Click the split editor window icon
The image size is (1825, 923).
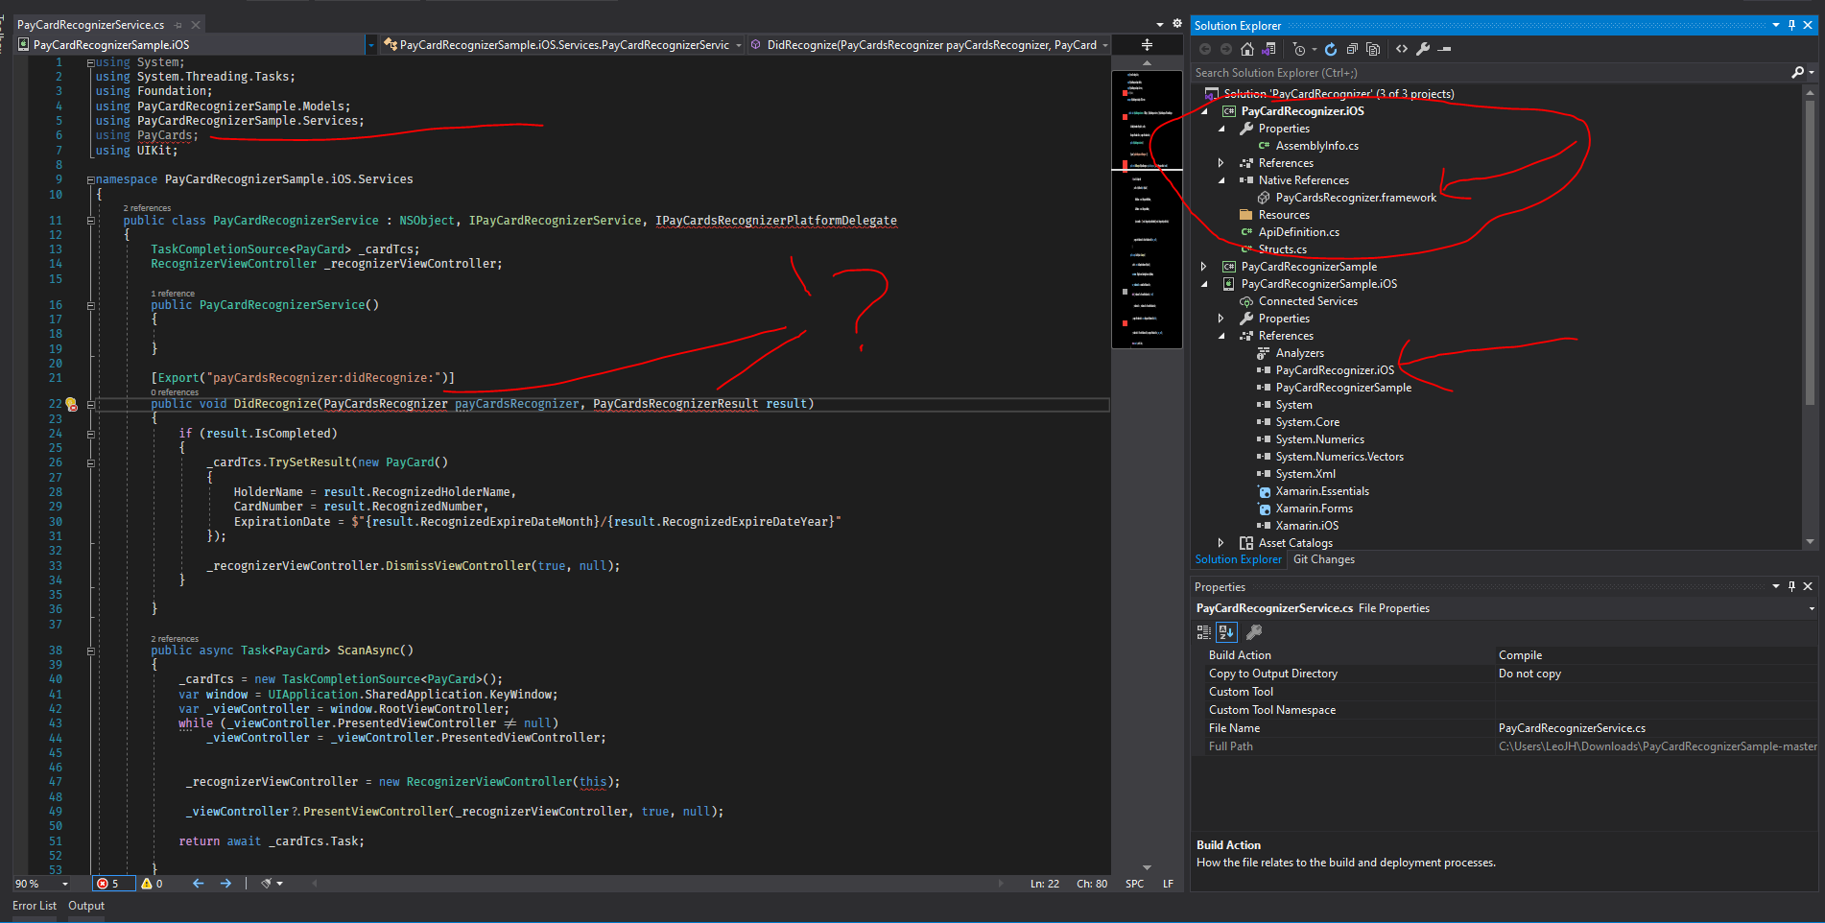1147,45
